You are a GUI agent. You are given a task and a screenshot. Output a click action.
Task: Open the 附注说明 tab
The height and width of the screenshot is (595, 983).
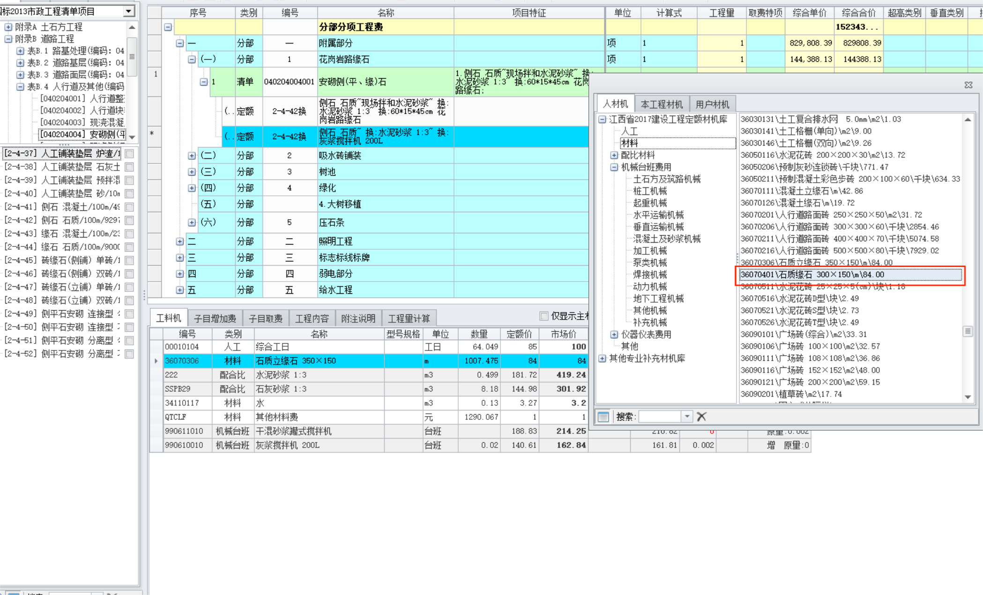pos(358,319)
